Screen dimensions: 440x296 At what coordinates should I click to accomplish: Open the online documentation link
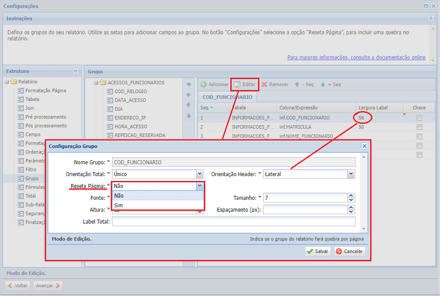(x=356, y=58)
